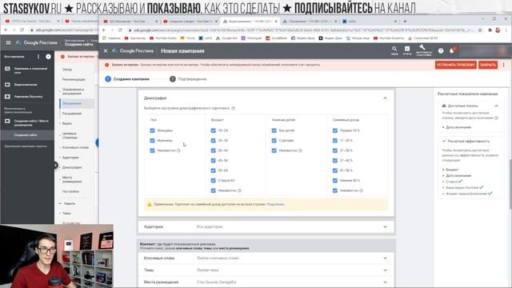Expand the Ключевые слова section
Viewport: 512px width, 288px height.
pyautogui.click(x=266, y=258)
